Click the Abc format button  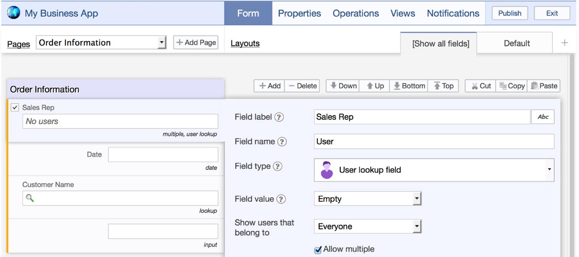[542, 117]
